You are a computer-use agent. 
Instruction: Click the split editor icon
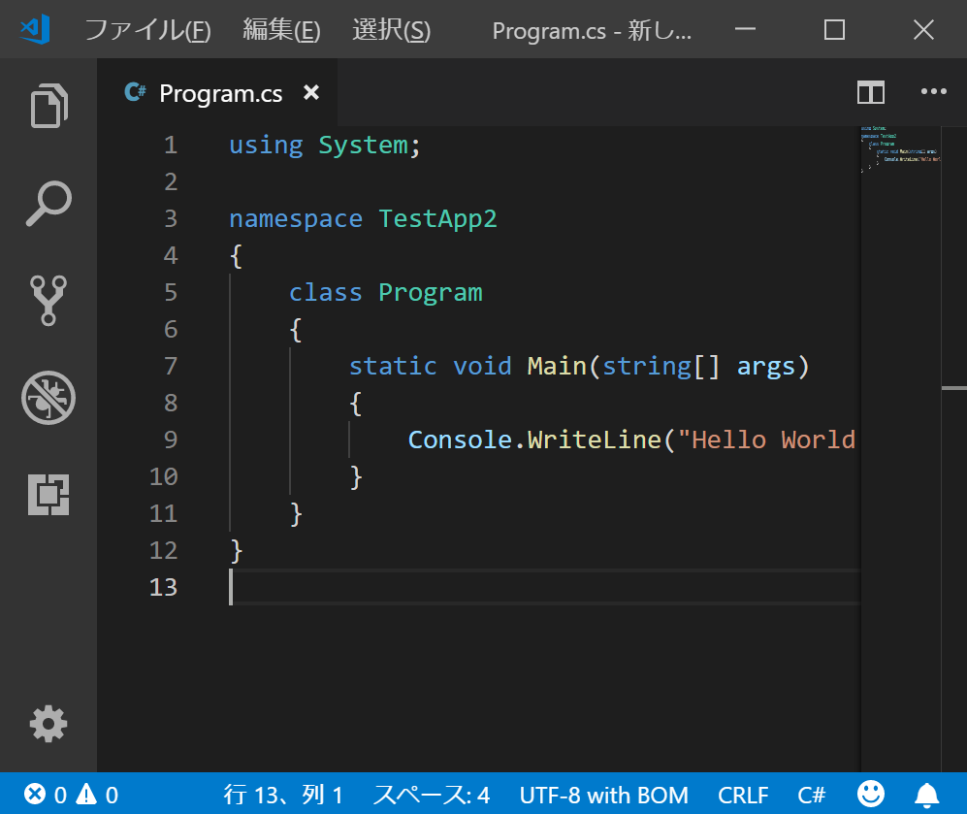[870, 92]
